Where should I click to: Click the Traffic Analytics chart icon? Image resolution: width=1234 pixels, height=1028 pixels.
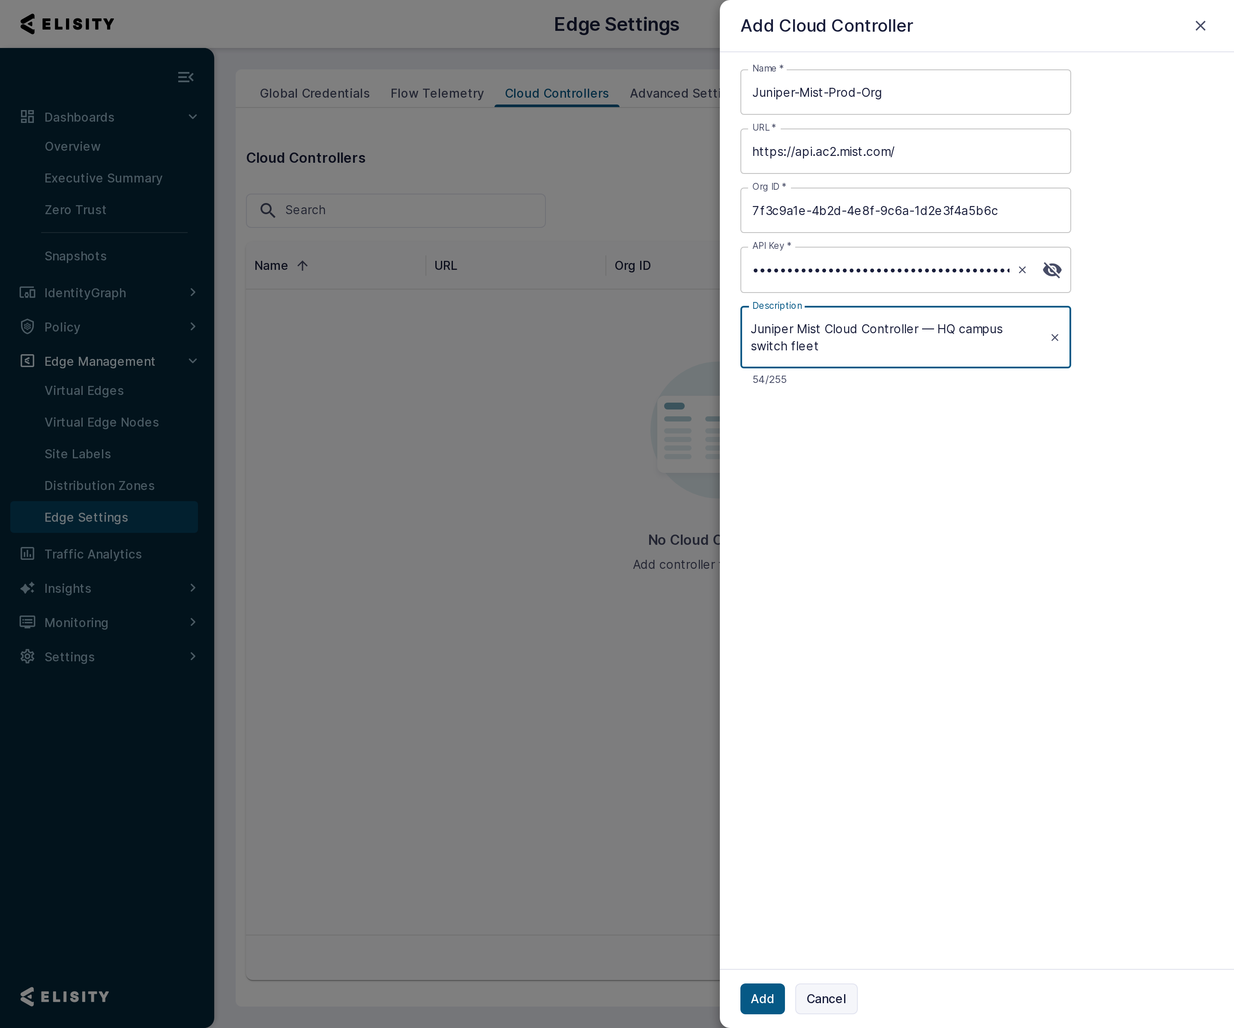[x=27, y=554]
